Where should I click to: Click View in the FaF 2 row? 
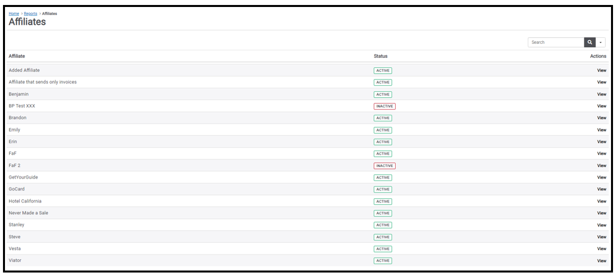602,165
